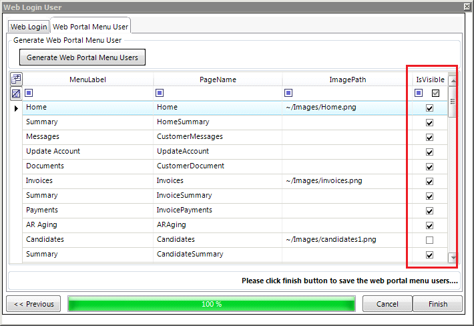Screen dimensions: 474x326
Task: Uncheck IsVisible for Messages row
Action: pyautogui.click(x=429, y=138)
